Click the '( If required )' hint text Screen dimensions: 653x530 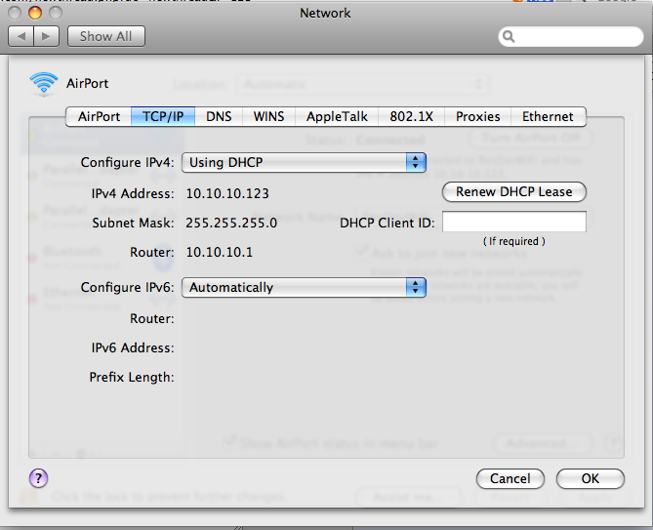click(513, 241)
